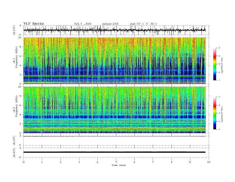This screenshot has width=235, height=182.
Task: Click the "-6" label on ch.2 color scale
Action: (219, 121)
